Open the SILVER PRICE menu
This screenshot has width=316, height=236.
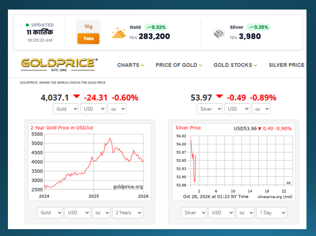(286, 65)
